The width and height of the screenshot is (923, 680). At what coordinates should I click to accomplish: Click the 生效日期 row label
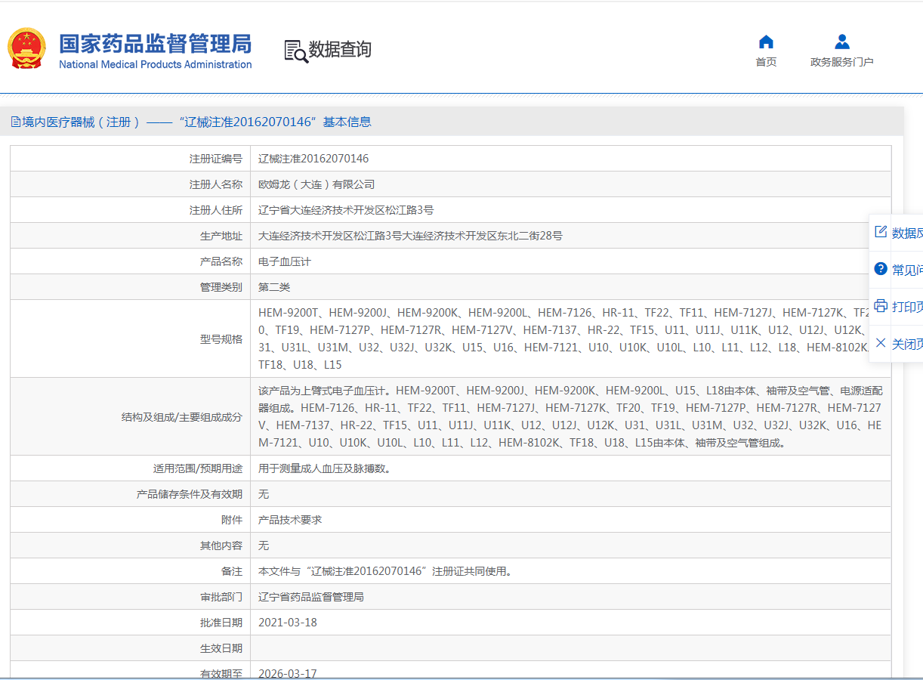[221, 648]
